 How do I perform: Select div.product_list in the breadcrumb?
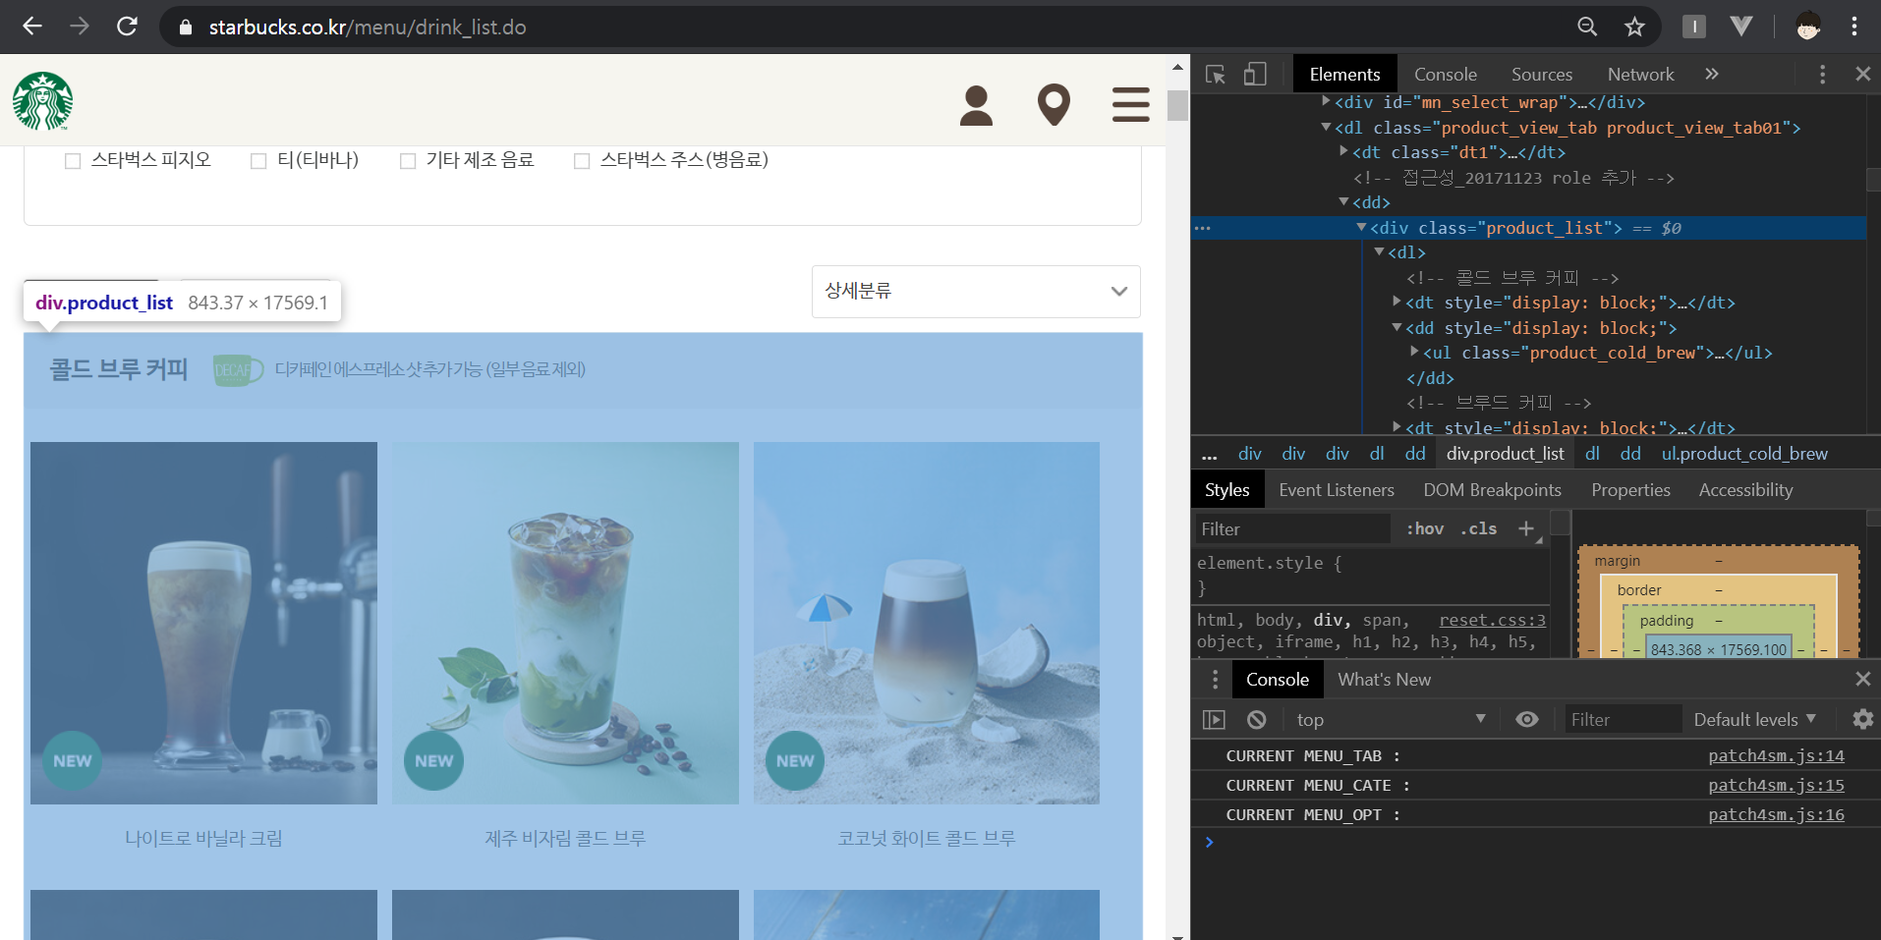tap(1505, 454)
